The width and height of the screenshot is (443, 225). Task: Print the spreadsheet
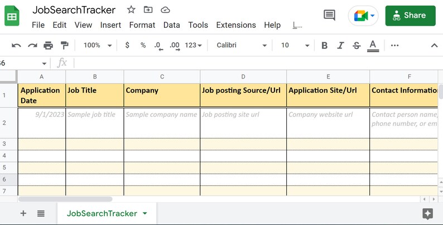[49, 46]
